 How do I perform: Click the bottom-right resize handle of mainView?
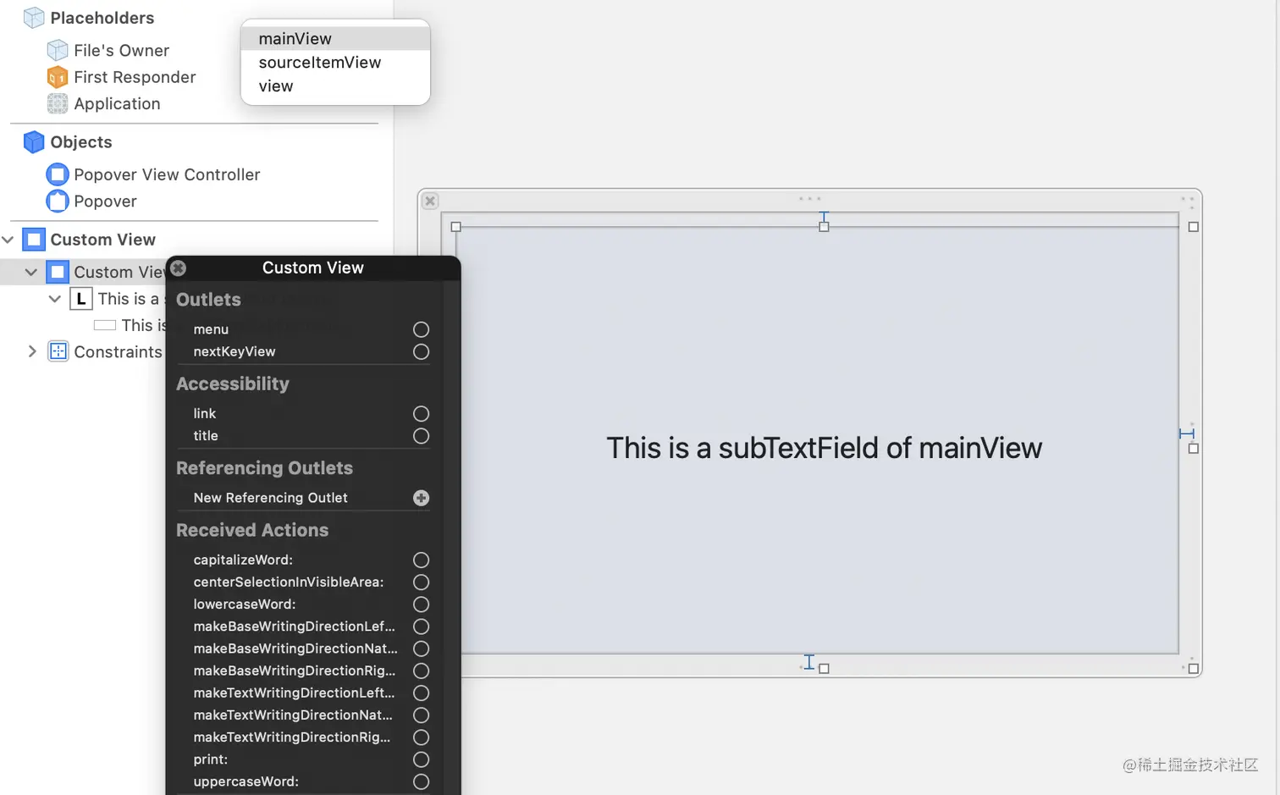point(1193,668)
